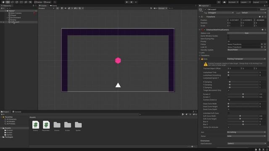Open the Shaded draw mode dropdown
The image size is (269, 151).
click(x=46, y=8)
